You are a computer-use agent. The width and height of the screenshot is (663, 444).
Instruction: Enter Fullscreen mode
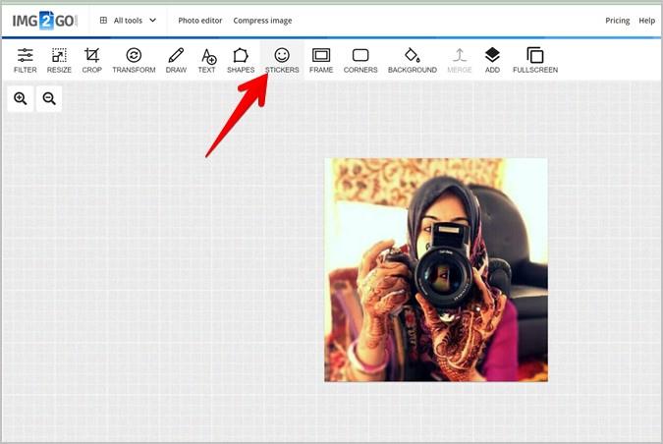click(535, 61)
